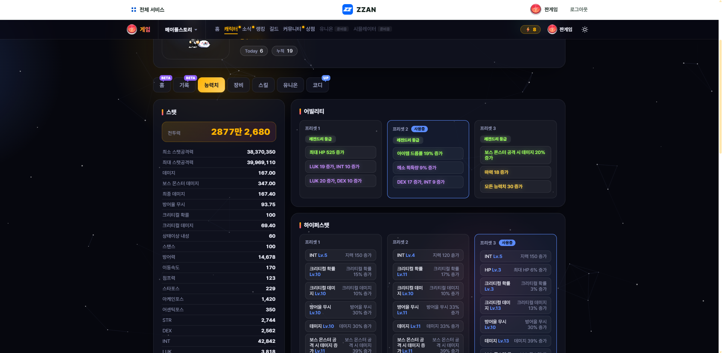This screenshot has height=353, width=722.
Task: Select ability 프리셋 1 card
Action: click(340, 159)
